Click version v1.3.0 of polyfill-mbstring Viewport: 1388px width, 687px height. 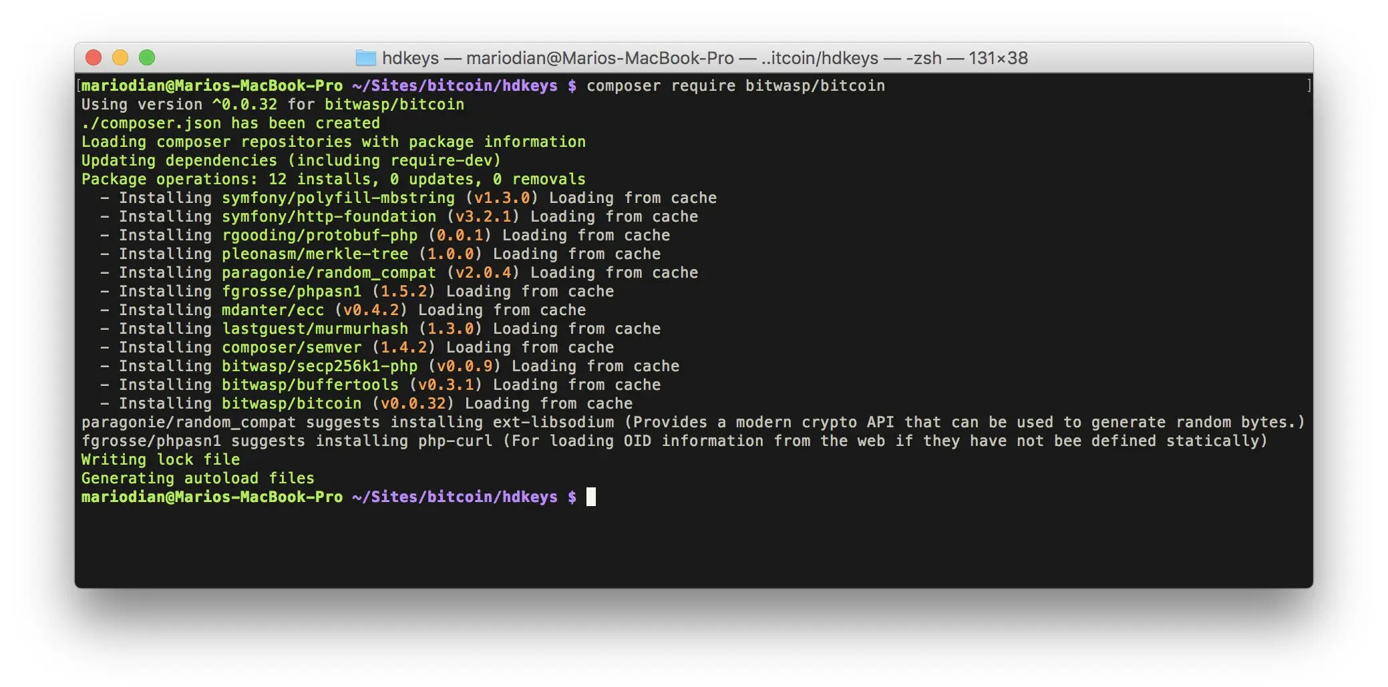[502, 198]
